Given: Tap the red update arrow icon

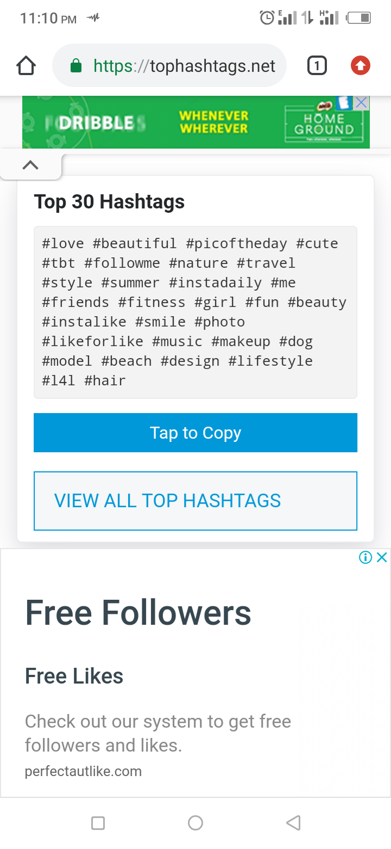Looking at the screenshot, I should tap(360, 66).
